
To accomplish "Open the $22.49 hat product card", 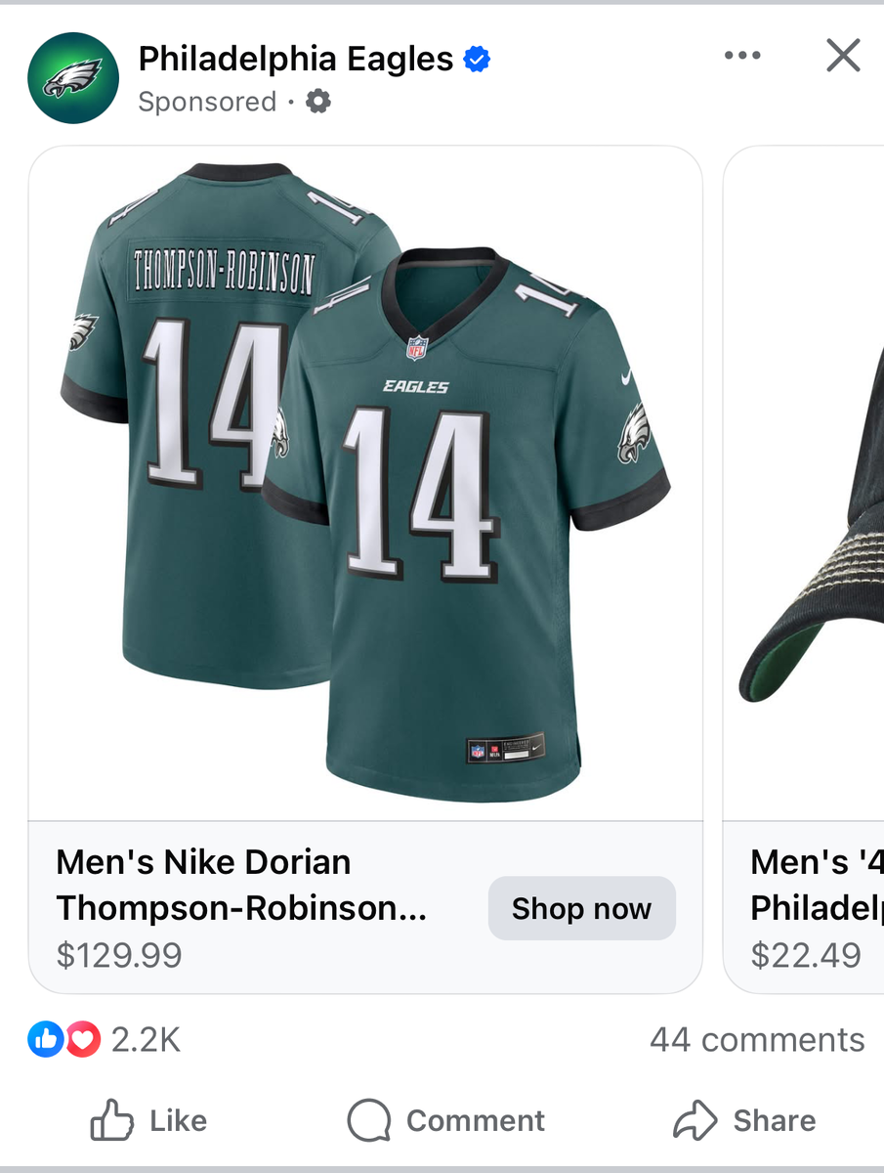I will (806, 955).
